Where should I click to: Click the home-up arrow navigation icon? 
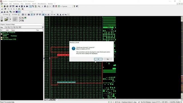[45, 6]
